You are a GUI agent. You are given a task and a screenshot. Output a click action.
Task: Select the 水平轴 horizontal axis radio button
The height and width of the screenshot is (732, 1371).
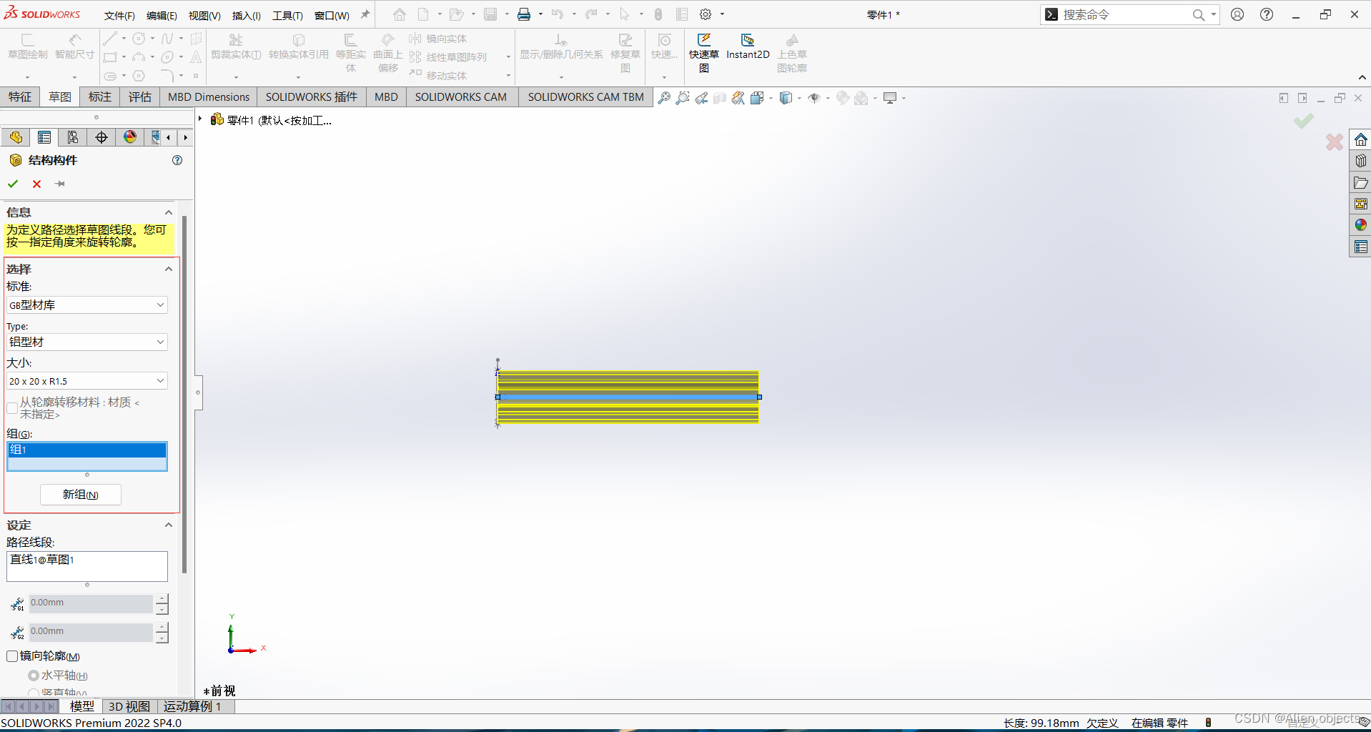tap(33, 676)
